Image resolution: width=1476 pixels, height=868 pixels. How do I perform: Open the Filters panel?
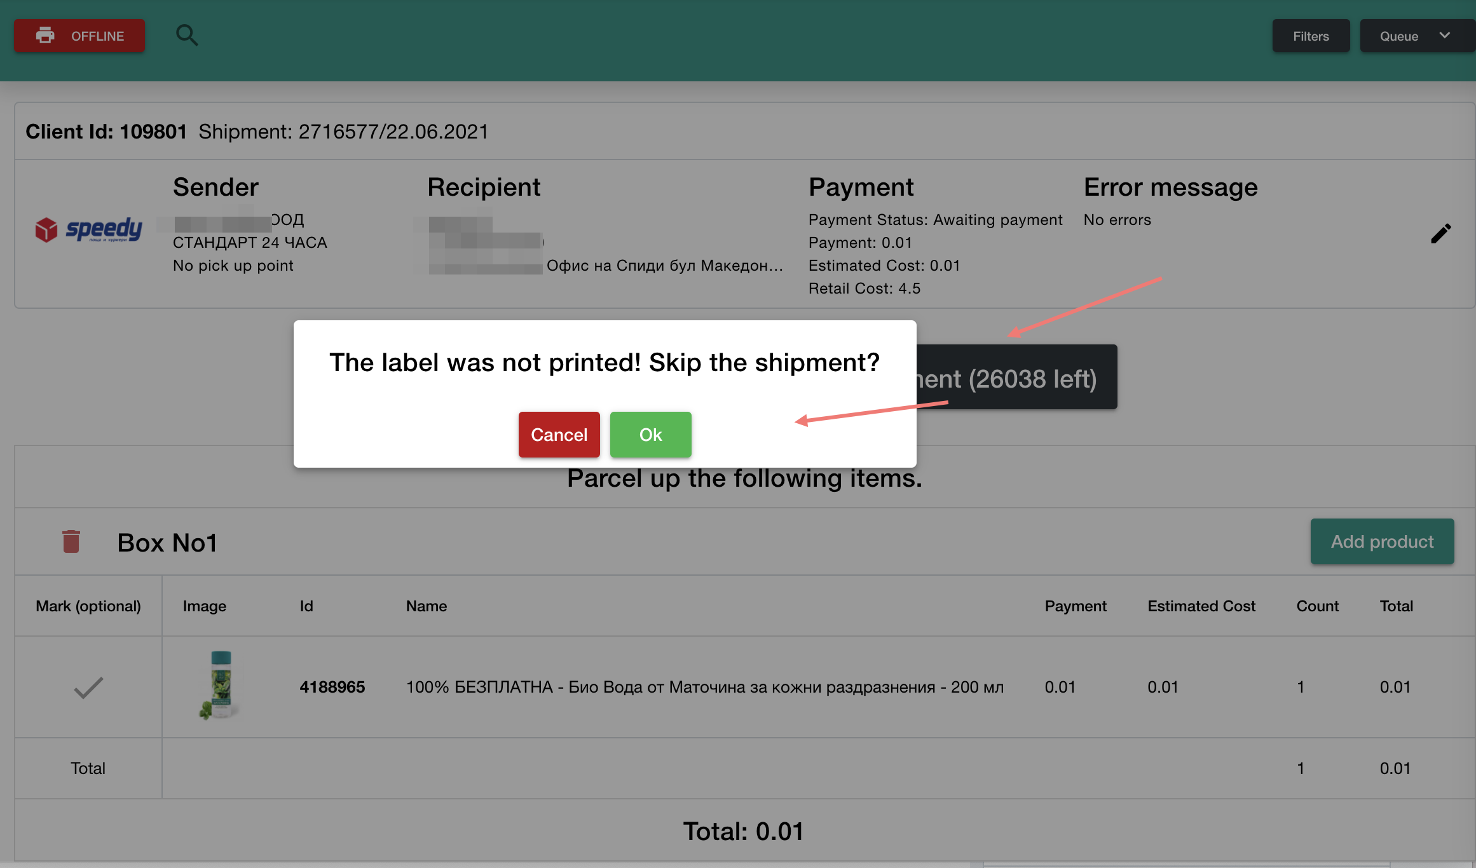[1311, 36]
